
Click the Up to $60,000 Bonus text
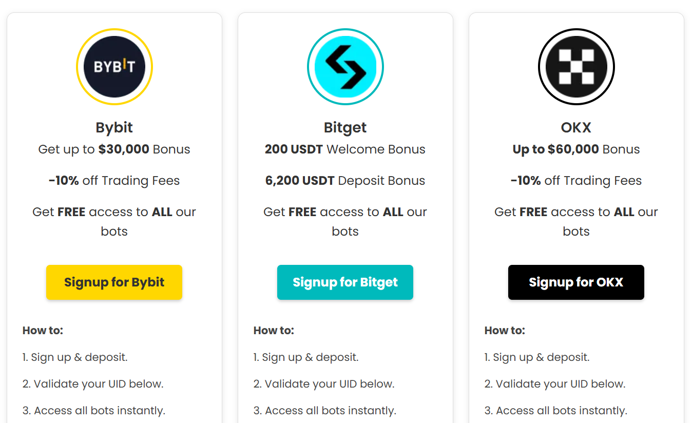(576, 149)
